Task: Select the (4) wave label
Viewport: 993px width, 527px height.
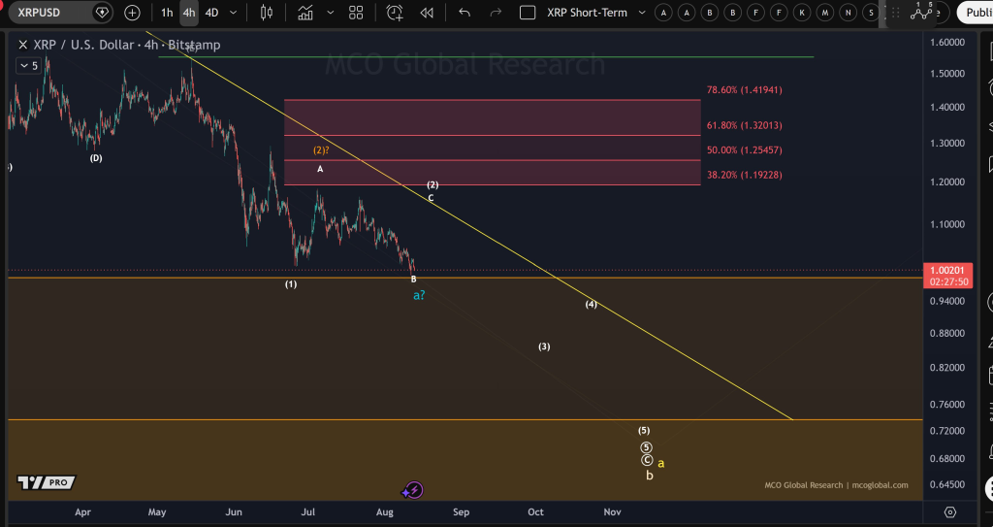Action: point(591,305)
